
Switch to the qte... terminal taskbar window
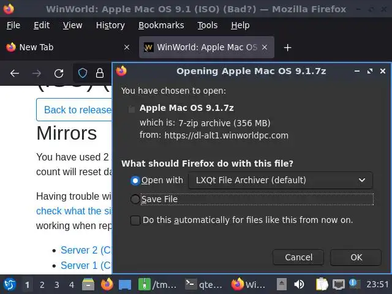[203, 284]
